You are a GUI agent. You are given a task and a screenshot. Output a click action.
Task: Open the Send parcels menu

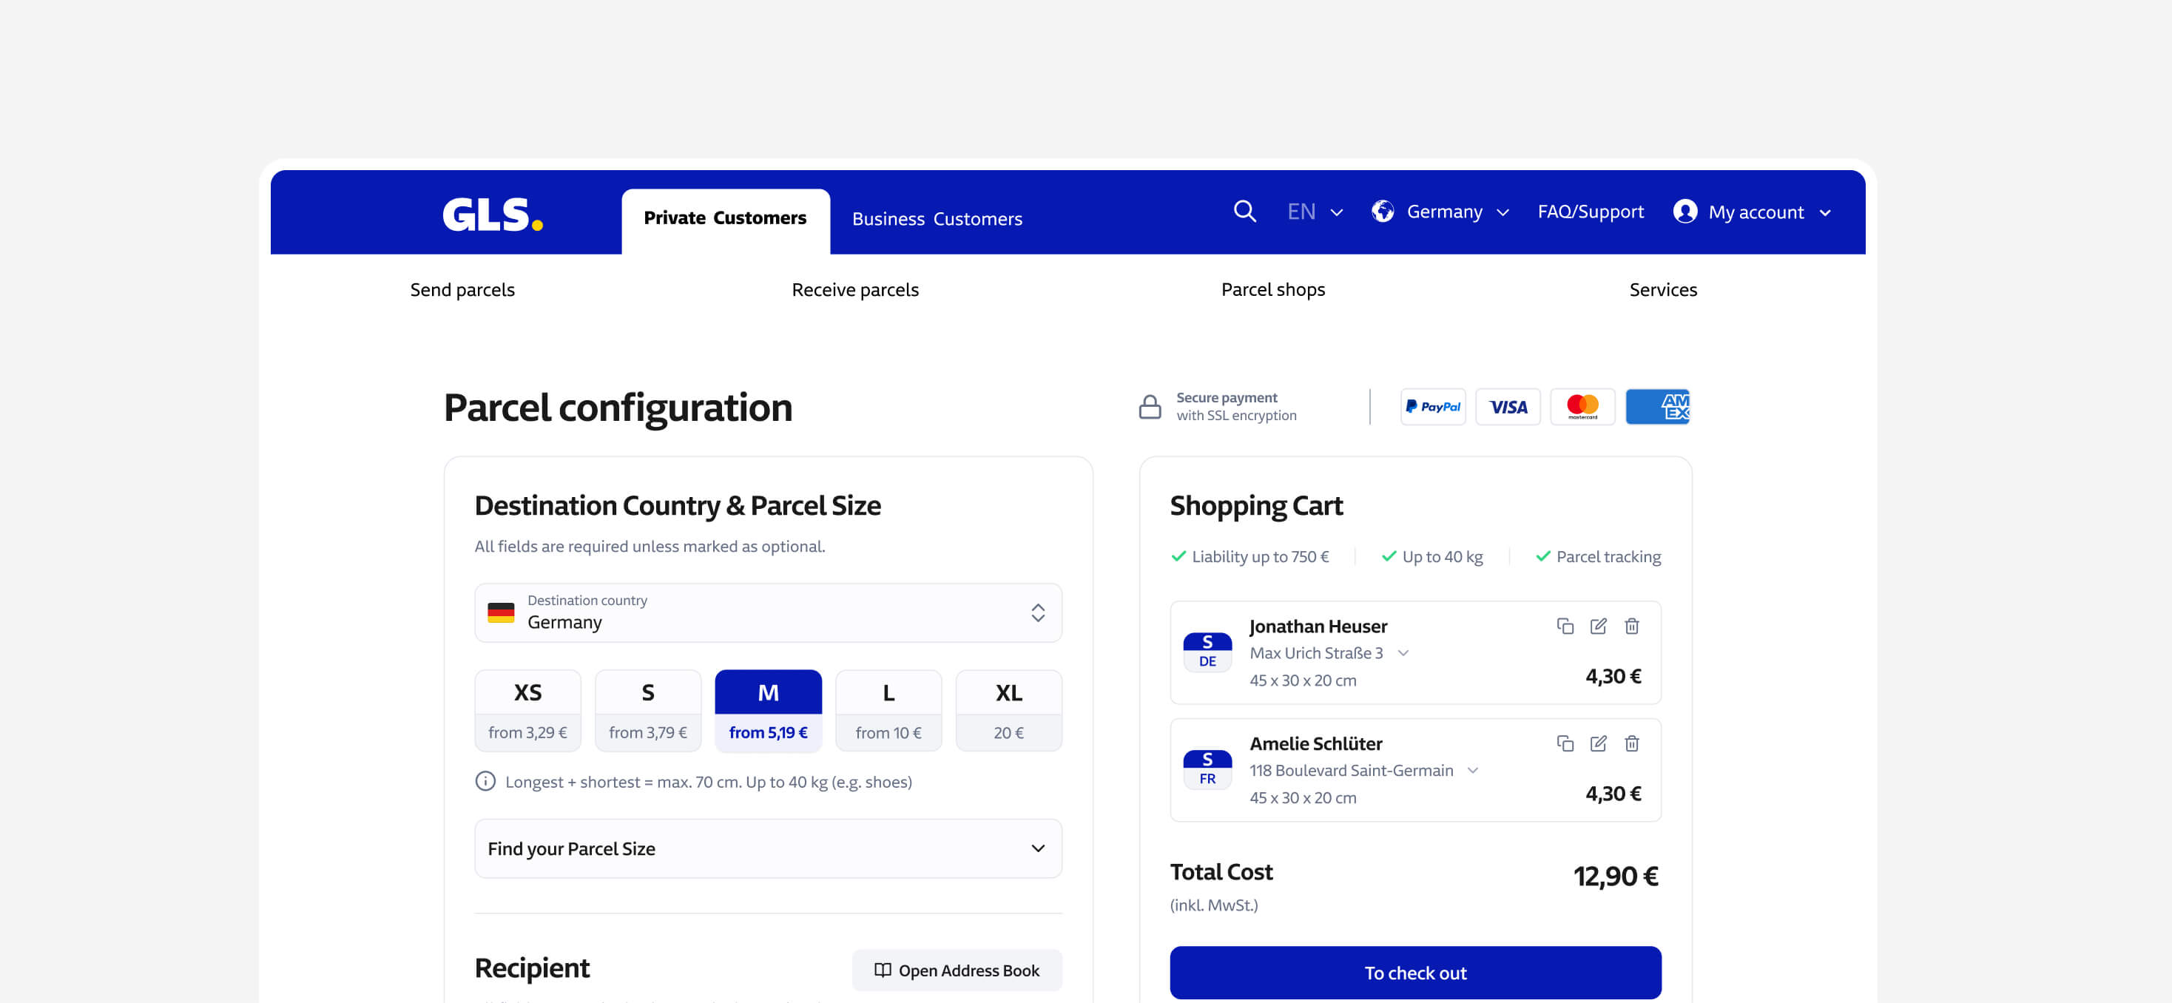(x=462, y=289)
